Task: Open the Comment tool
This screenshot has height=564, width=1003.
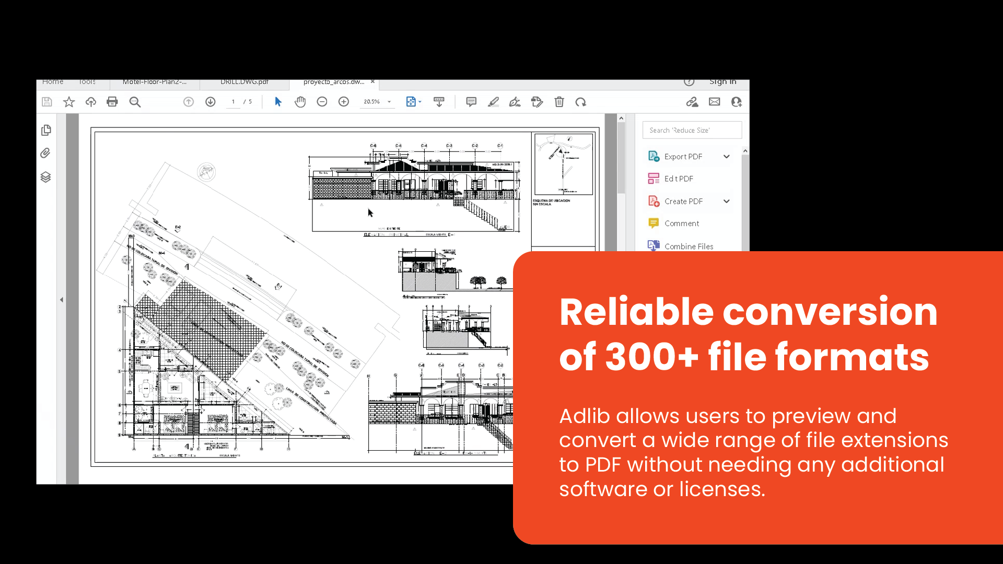Action: pos(681,224)
